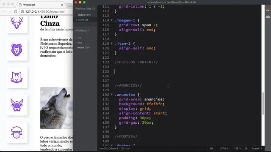Click the deer icon in the page sidebar
Viewport: 271px width, 152px height.
[x=17, y=23]
